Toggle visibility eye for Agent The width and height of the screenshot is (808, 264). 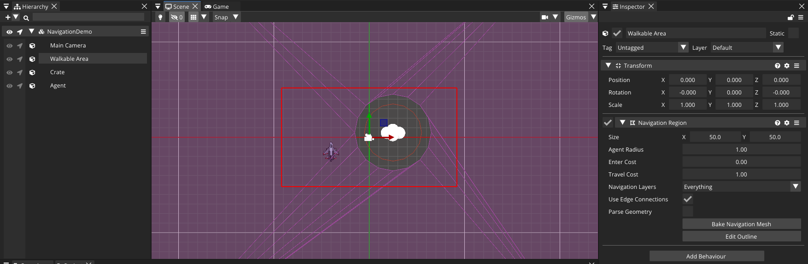pos(9,86)
